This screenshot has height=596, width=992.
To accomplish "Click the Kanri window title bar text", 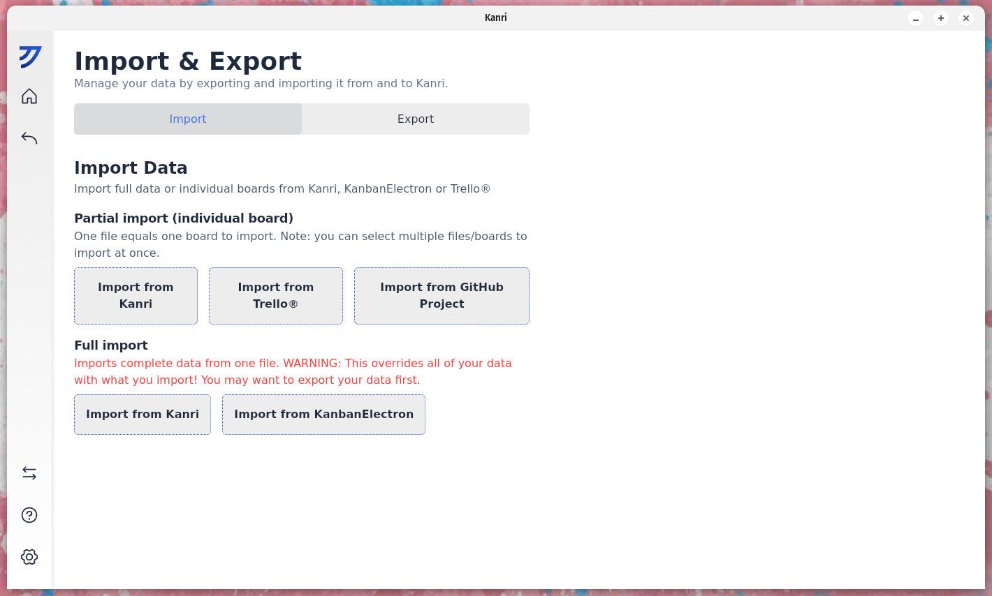I will (496, 17).
